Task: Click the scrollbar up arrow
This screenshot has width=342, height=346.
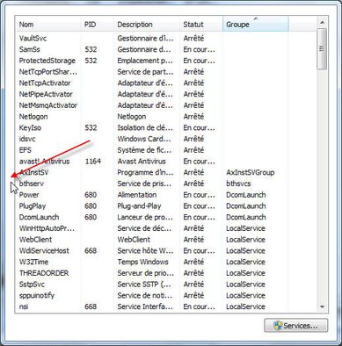Action: click(x=322, y=23)
